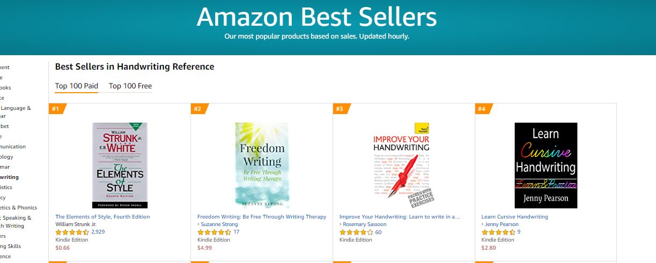The width and height of the screenshot is (656, 263).
Task: Open the Learn Cursive Handwriting cover image
Action: (x=546, y=166)
